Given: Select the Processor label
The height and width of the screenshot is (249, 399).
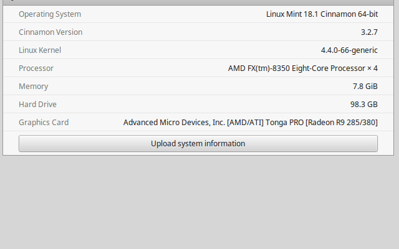Looking at the screenshot, I should [x=36, y=68].
